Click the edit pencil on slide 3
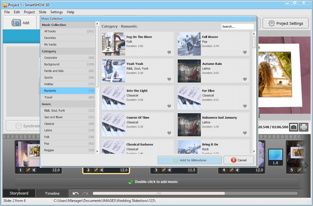Screen dimensions: 313x206 pyautogui.click(x=164, y=170)
